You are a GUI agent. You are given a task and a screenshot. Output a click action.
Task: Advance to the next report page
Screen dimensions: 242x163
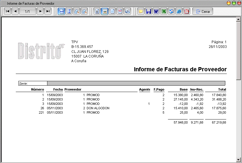click(x=41, y=11)
